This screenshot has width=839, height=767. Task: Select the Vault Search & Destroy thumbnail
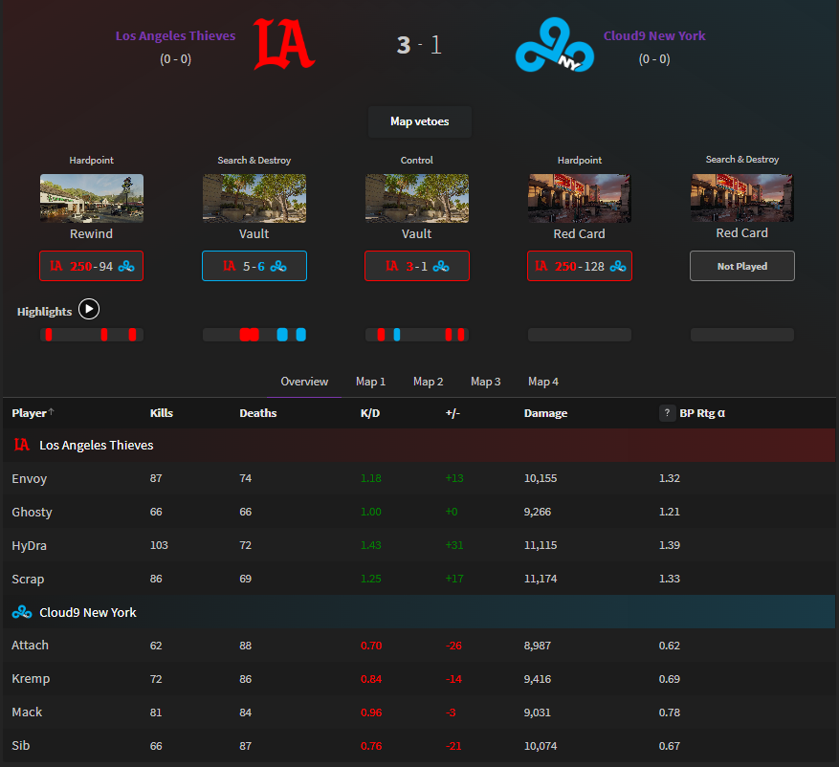pos(254,198)
